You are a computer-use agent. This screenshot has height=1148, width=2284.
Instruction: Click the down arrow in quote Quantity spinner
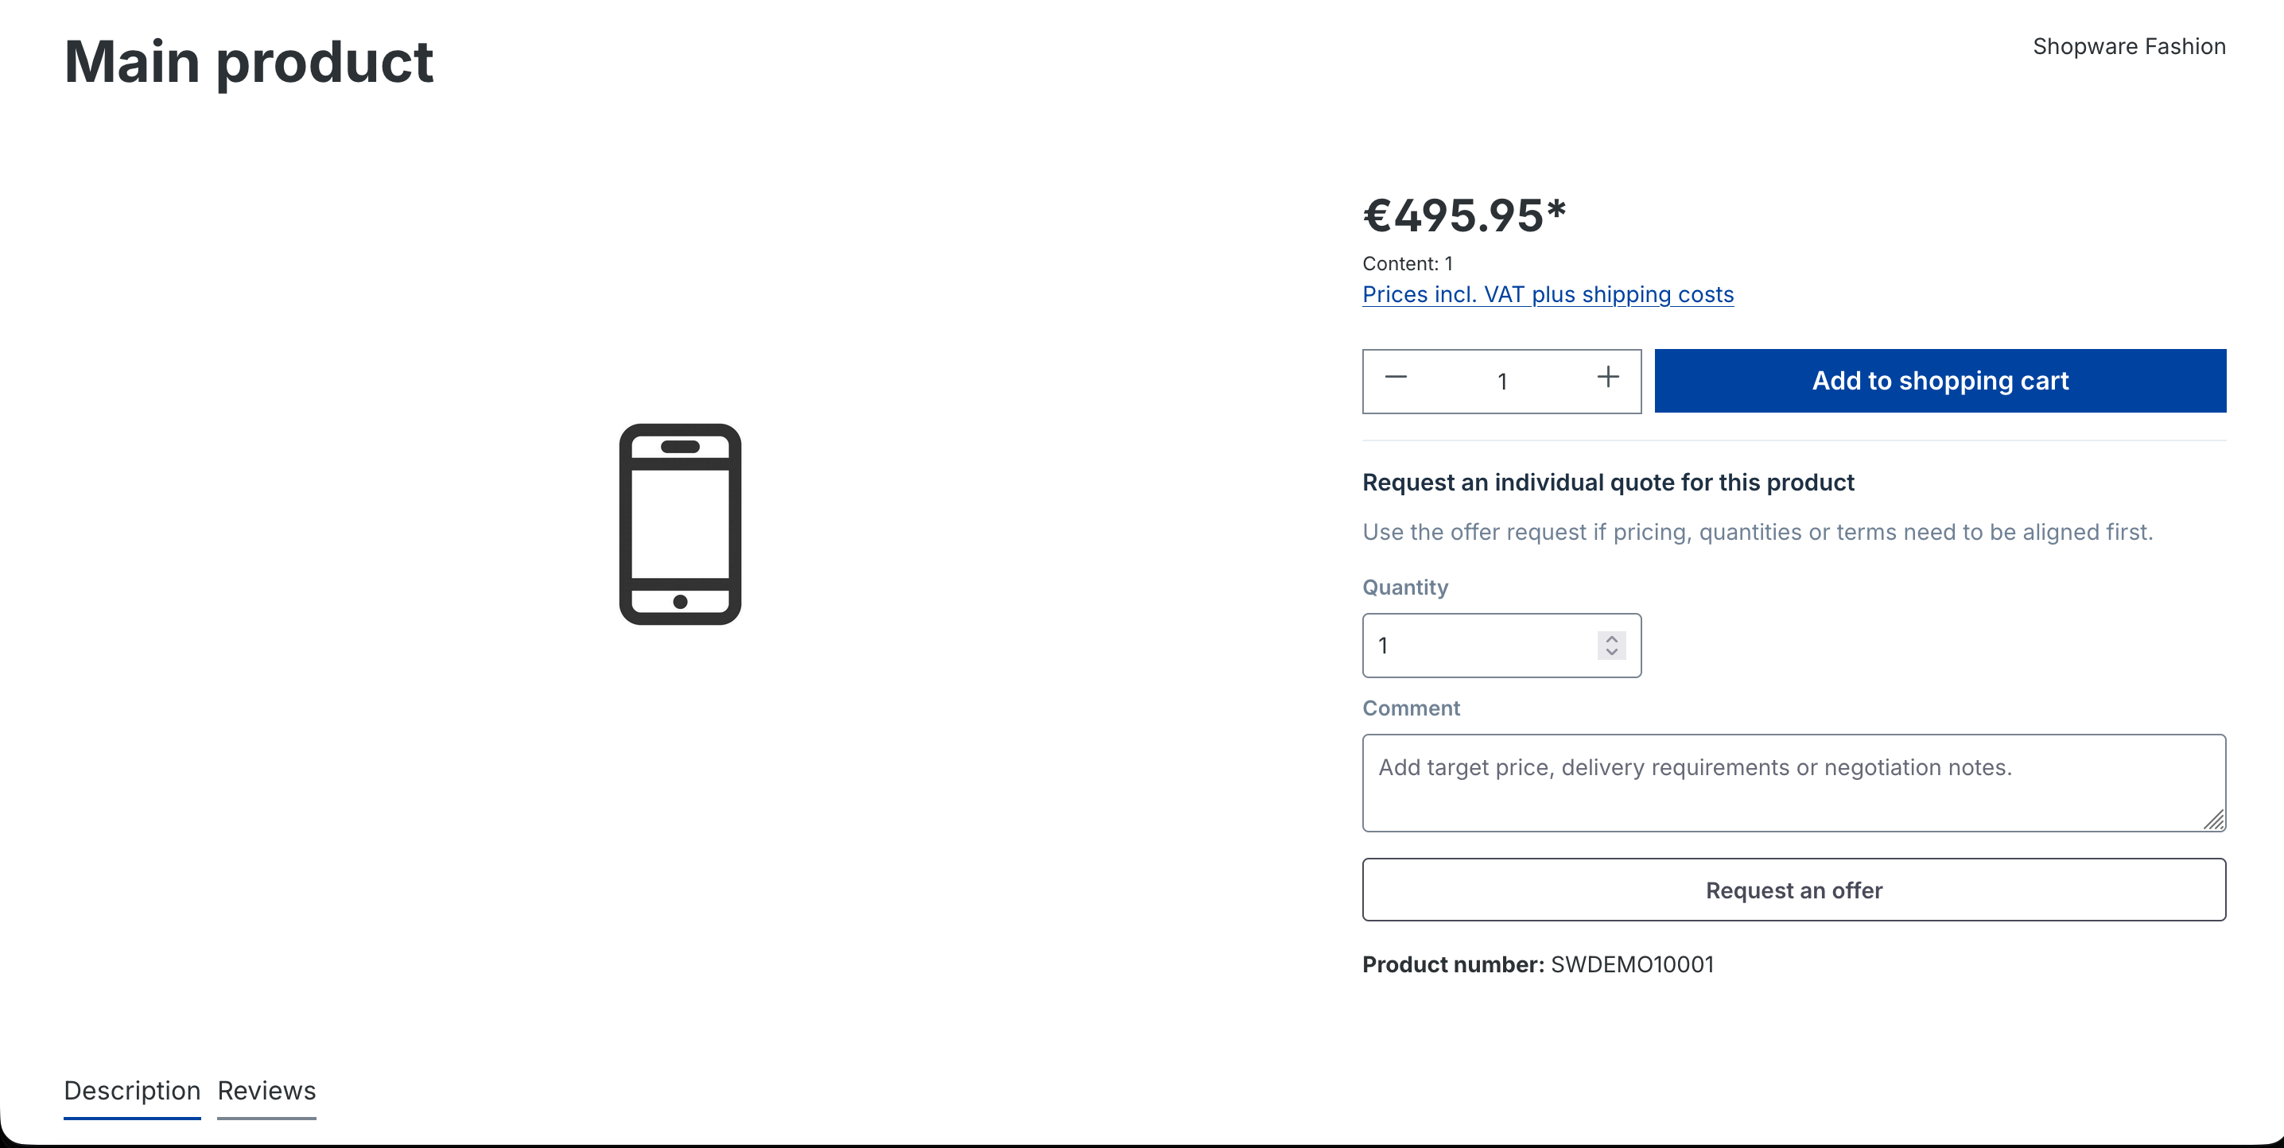point(1611,653)
